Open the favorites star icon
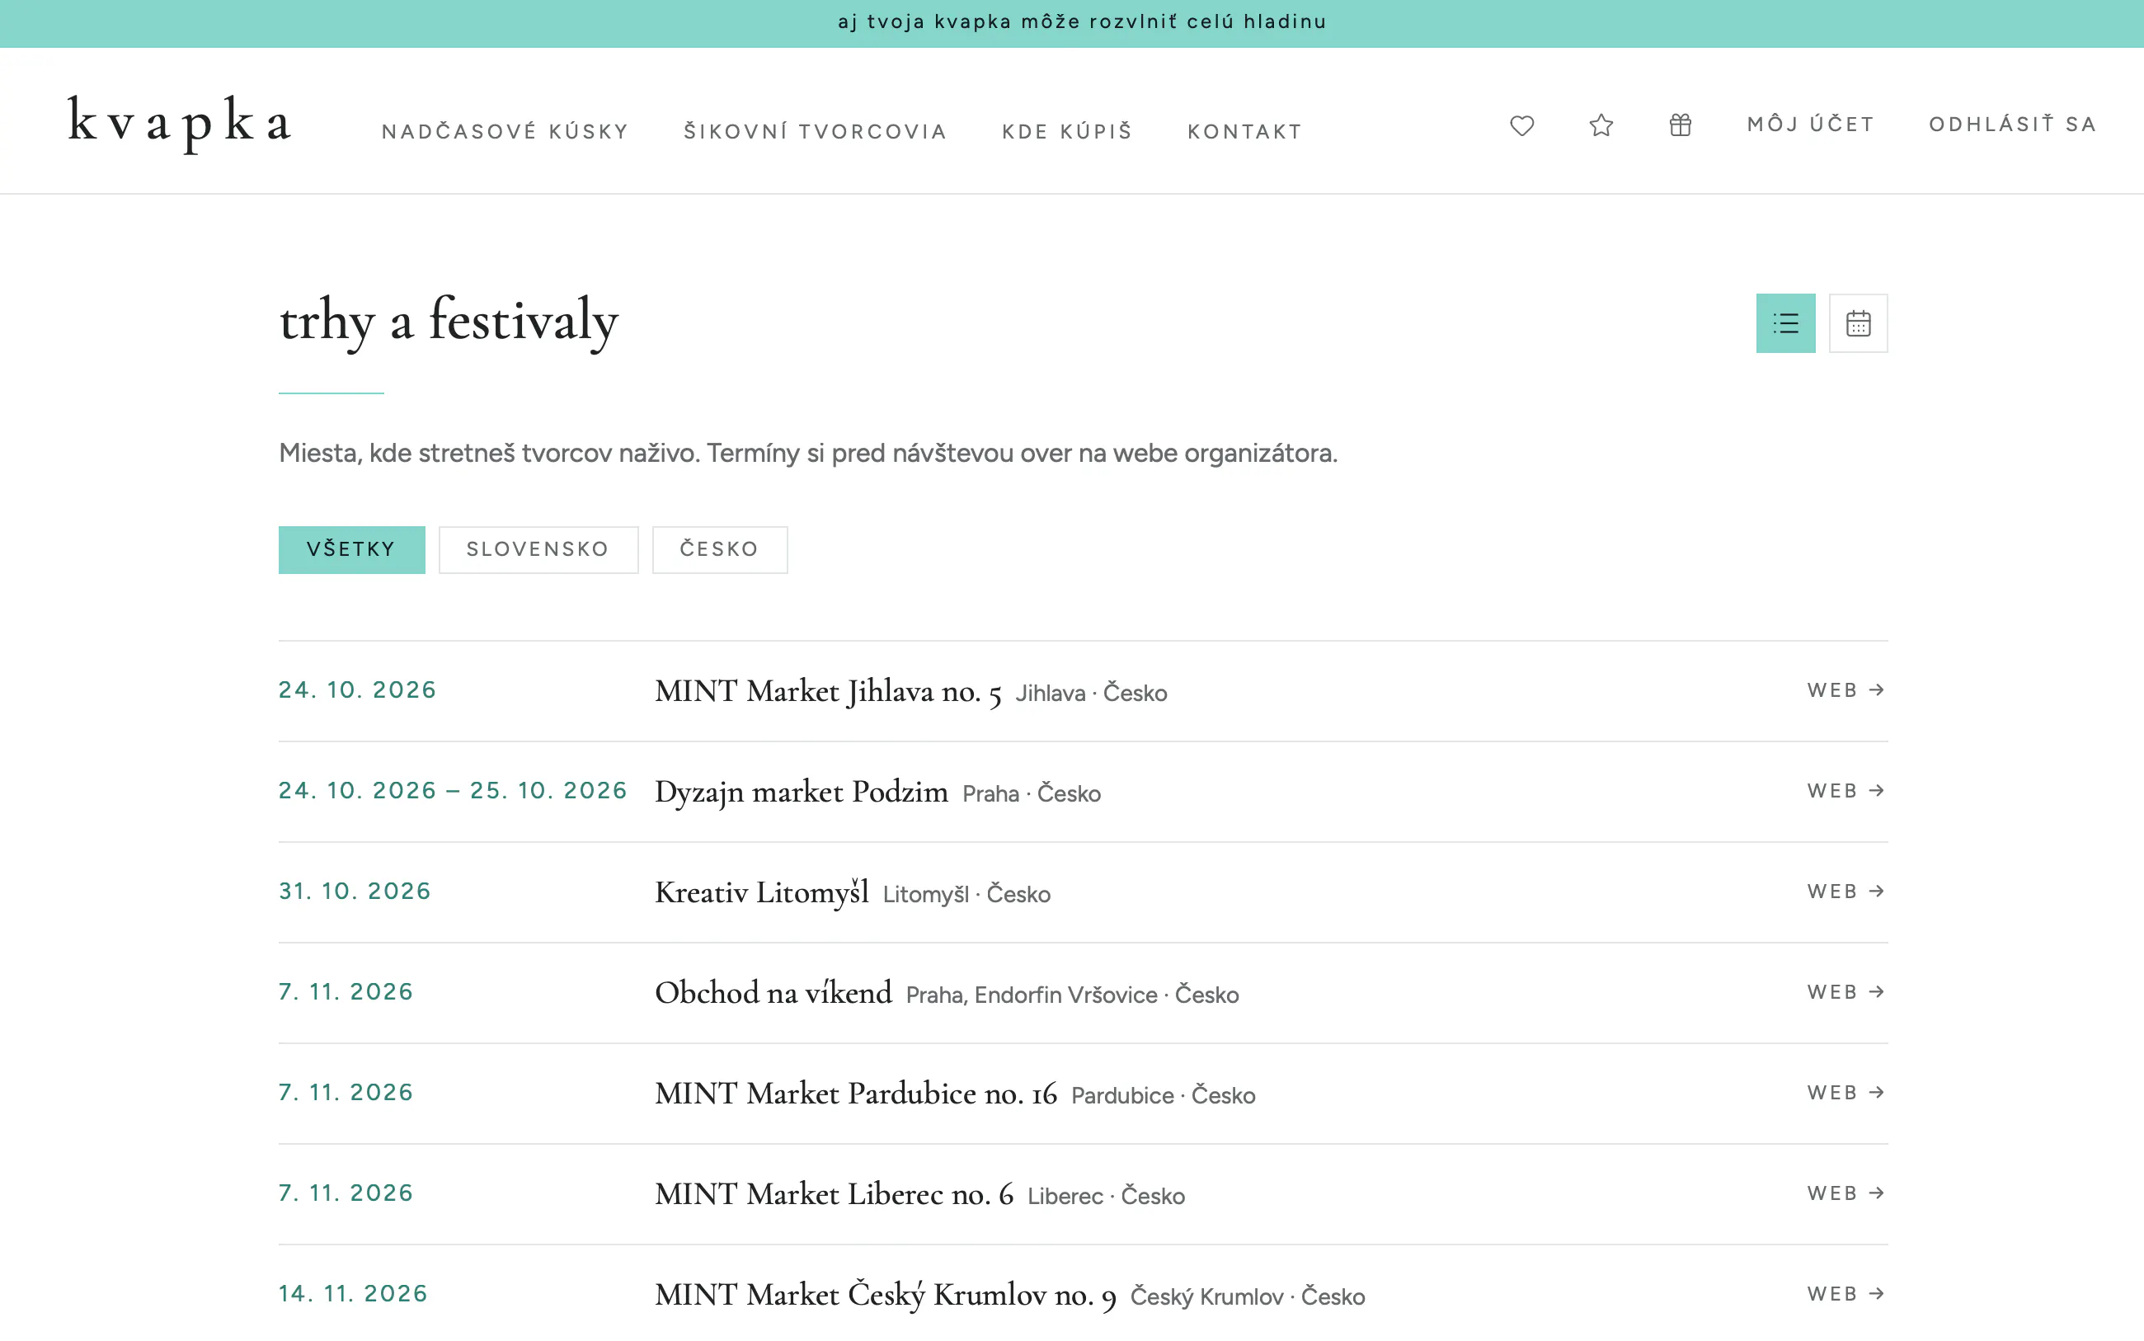The width and height of the screenshot is (2144, 1341). pos(1601,125)
